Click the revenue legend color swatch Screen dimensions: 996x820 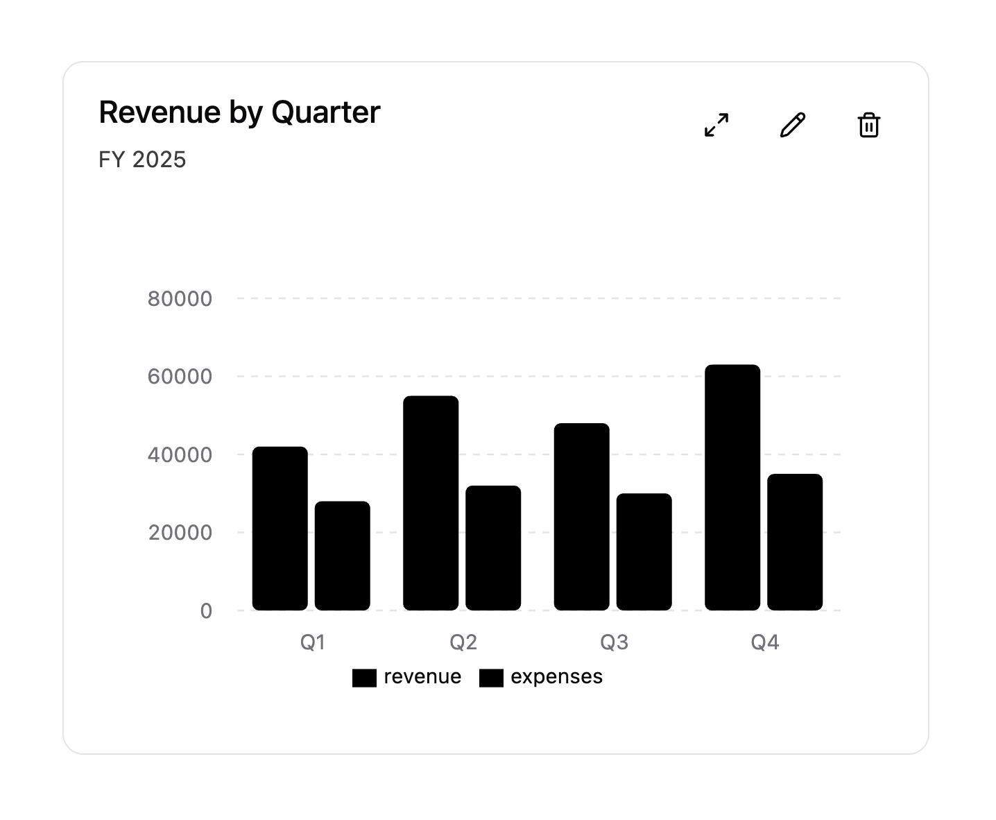click(366, 676)
